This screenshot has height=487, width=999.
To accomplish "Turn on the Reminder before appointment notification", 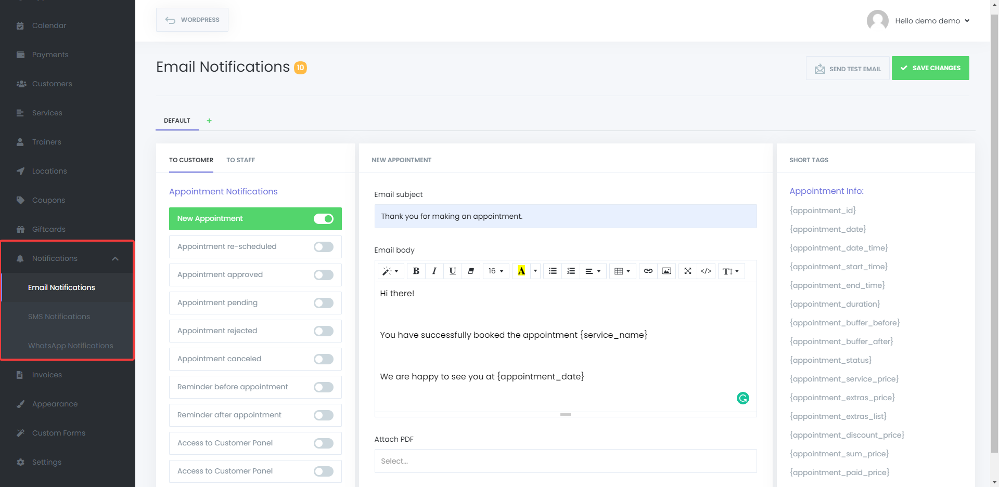I will pos(323,387).
